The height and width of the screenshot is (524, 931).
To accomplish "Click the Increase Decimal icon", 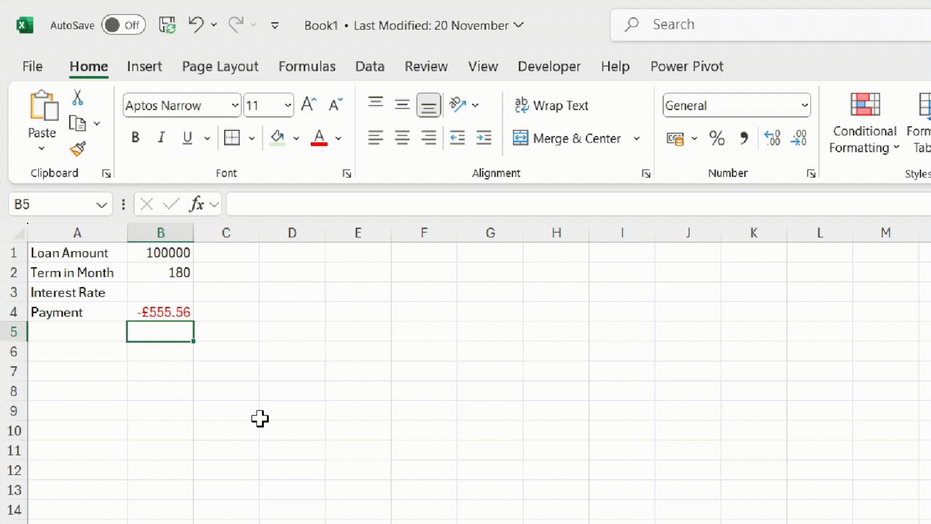I will pyautogui.click(x=772, y=138).
